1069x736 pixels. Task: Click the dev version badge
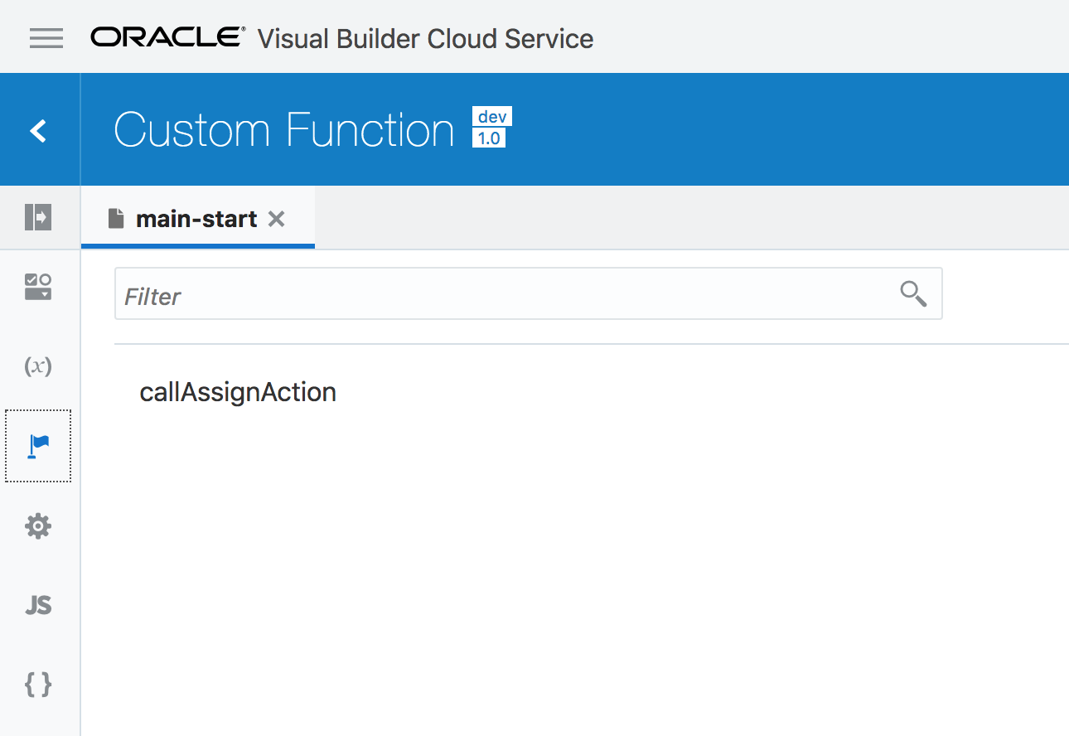point(491,116)
